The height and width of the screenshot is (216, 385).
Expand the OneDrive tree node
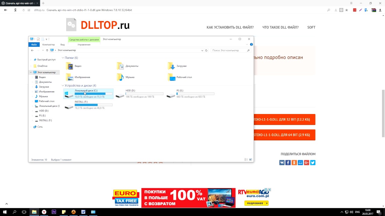tap(31, 66)
